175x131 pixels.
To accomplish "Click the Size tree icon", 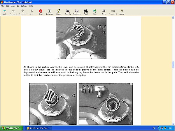I will tap(94, 11).
